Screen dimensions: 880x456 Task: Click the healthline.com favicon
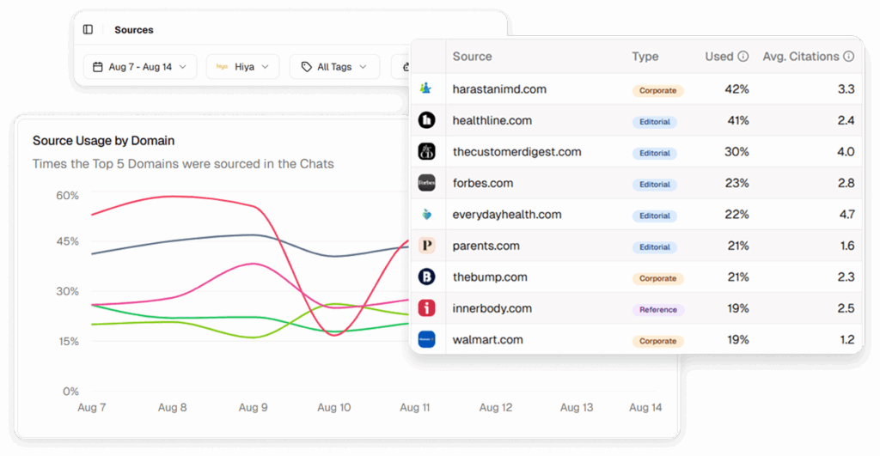pyautogui.click(x=426, y=120)
